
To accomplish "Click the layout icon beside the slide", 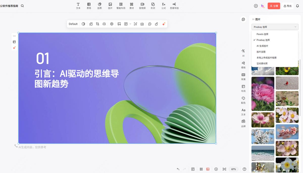I will pos(14,42).
